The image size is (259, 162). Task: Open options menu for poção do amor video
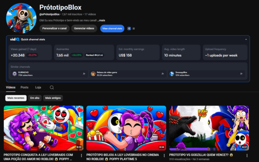click(x=82, y=155)
